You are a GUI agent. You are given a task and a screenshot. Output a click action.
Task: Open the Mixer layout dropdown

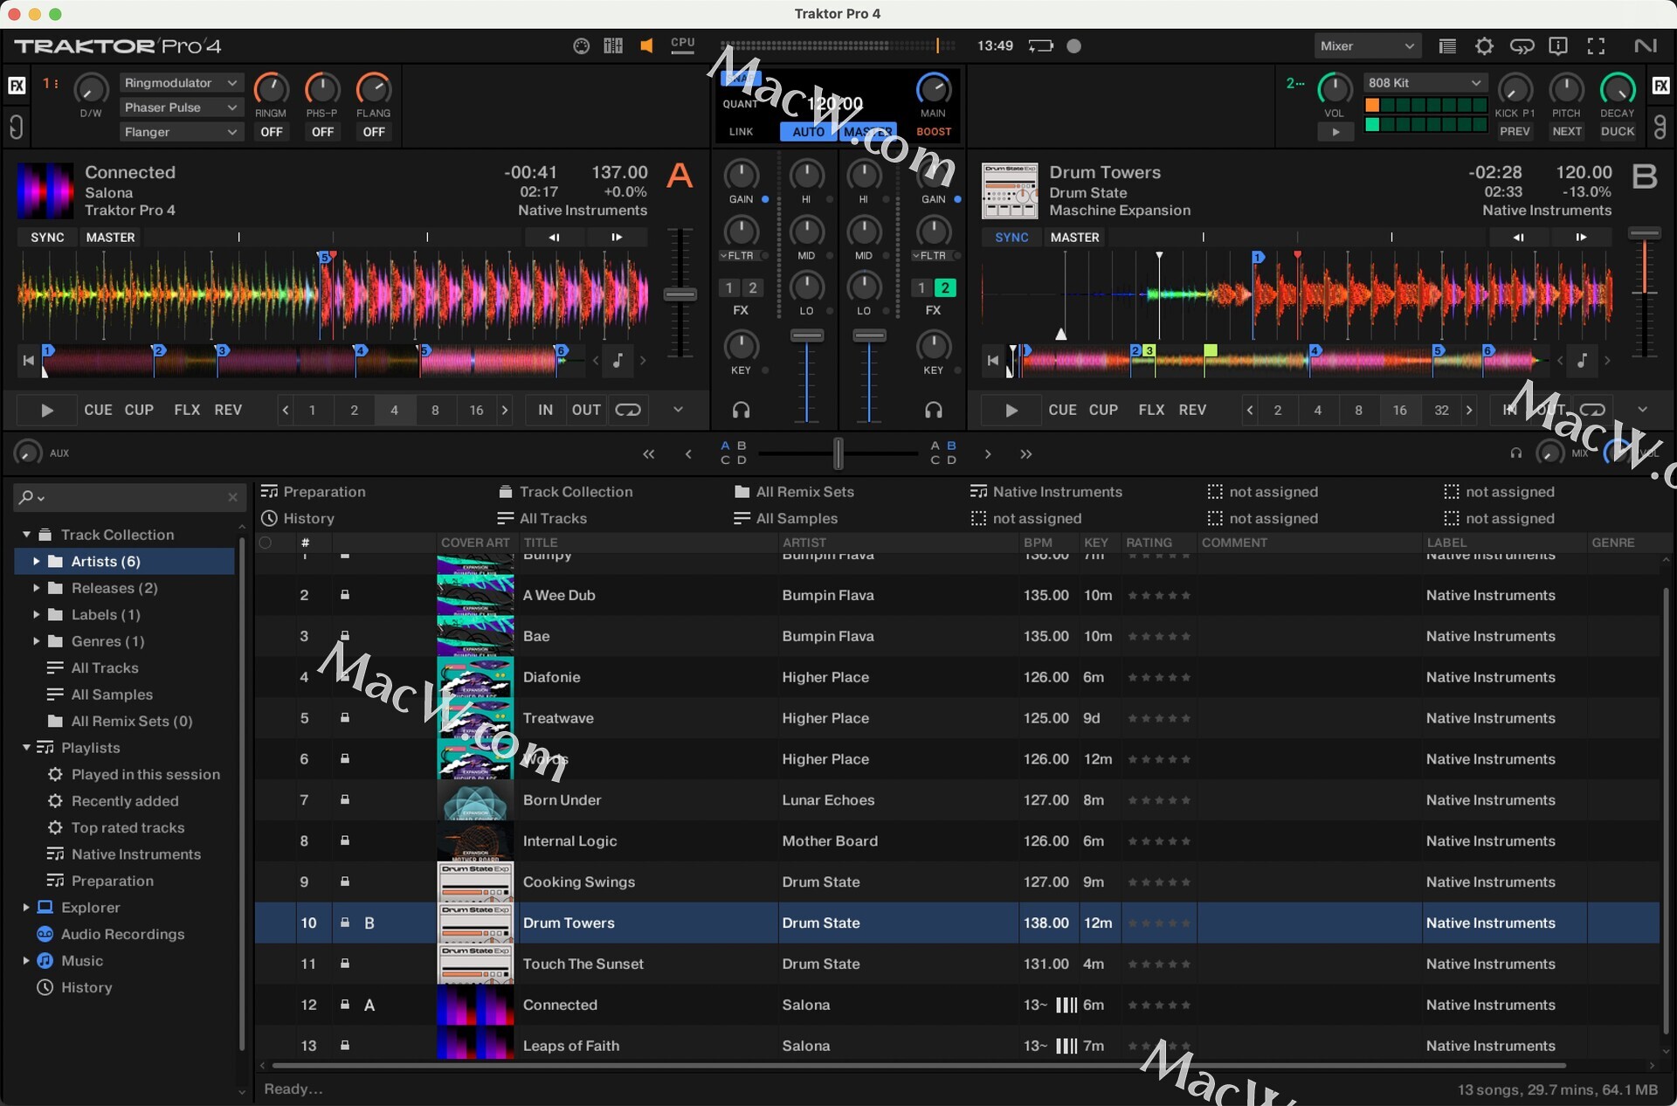coord(1367,46)
